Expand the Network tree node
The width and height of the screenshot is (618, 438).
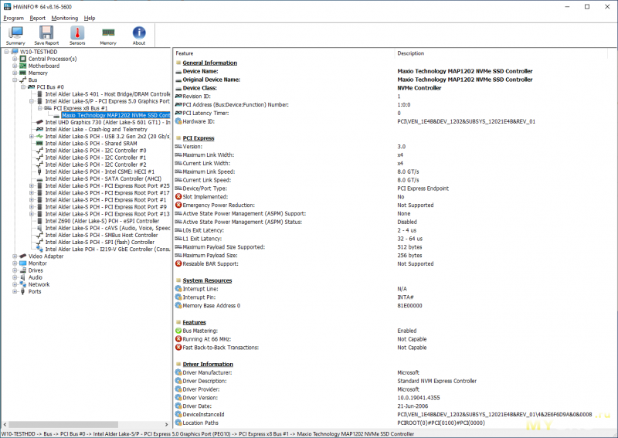pos(15,284)
